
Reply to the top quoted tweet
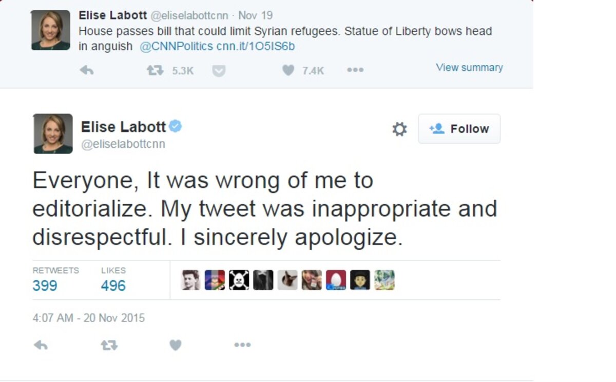[87, 71]
